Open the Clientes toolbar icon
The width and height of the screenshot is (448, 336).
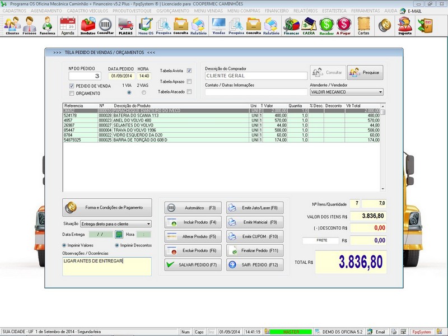(x=12, y=25)
